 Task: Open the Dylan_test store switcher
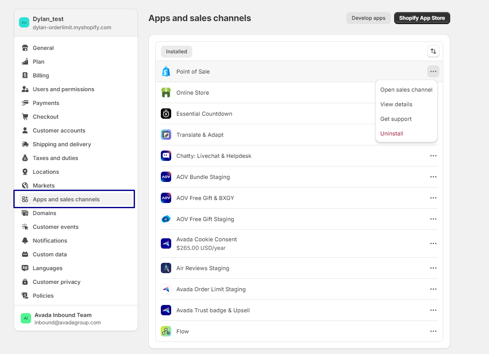72,23
